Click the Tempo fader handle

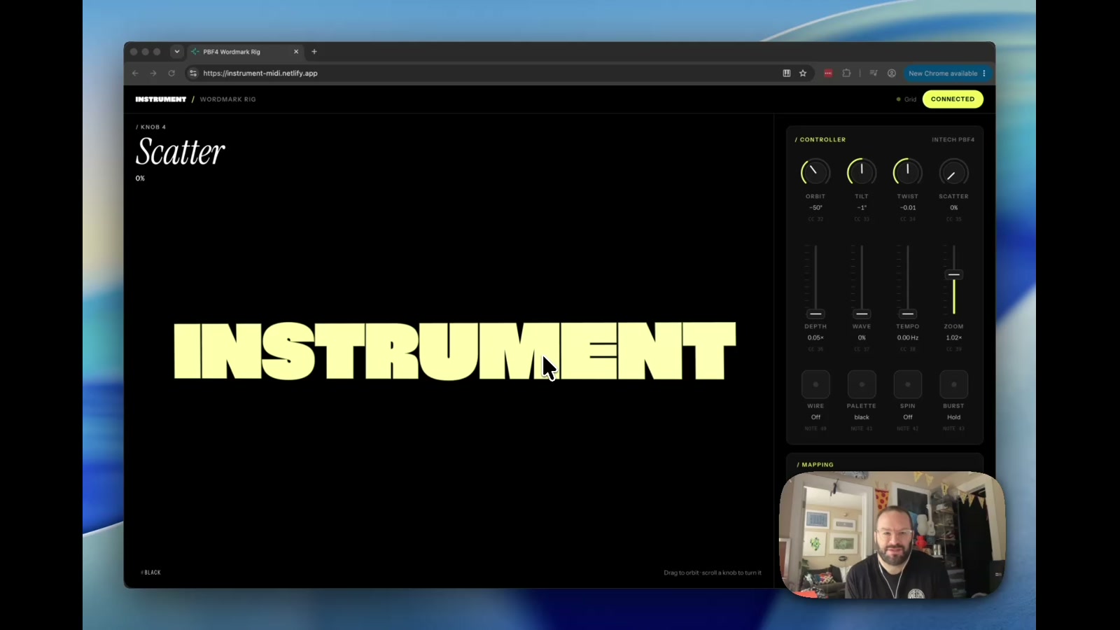908,314
